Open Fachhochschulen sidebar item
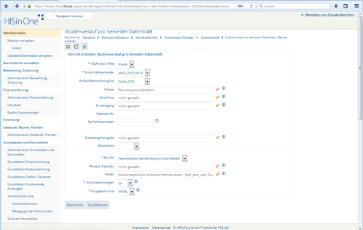 tap(25, 203)
